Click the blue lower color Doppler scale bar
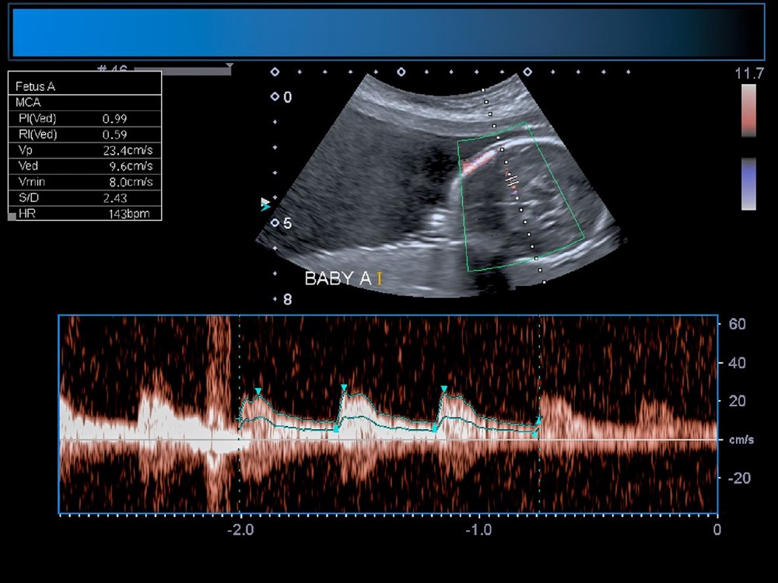The width and height of the screenshot is (778, 583). tap(748, 184)
